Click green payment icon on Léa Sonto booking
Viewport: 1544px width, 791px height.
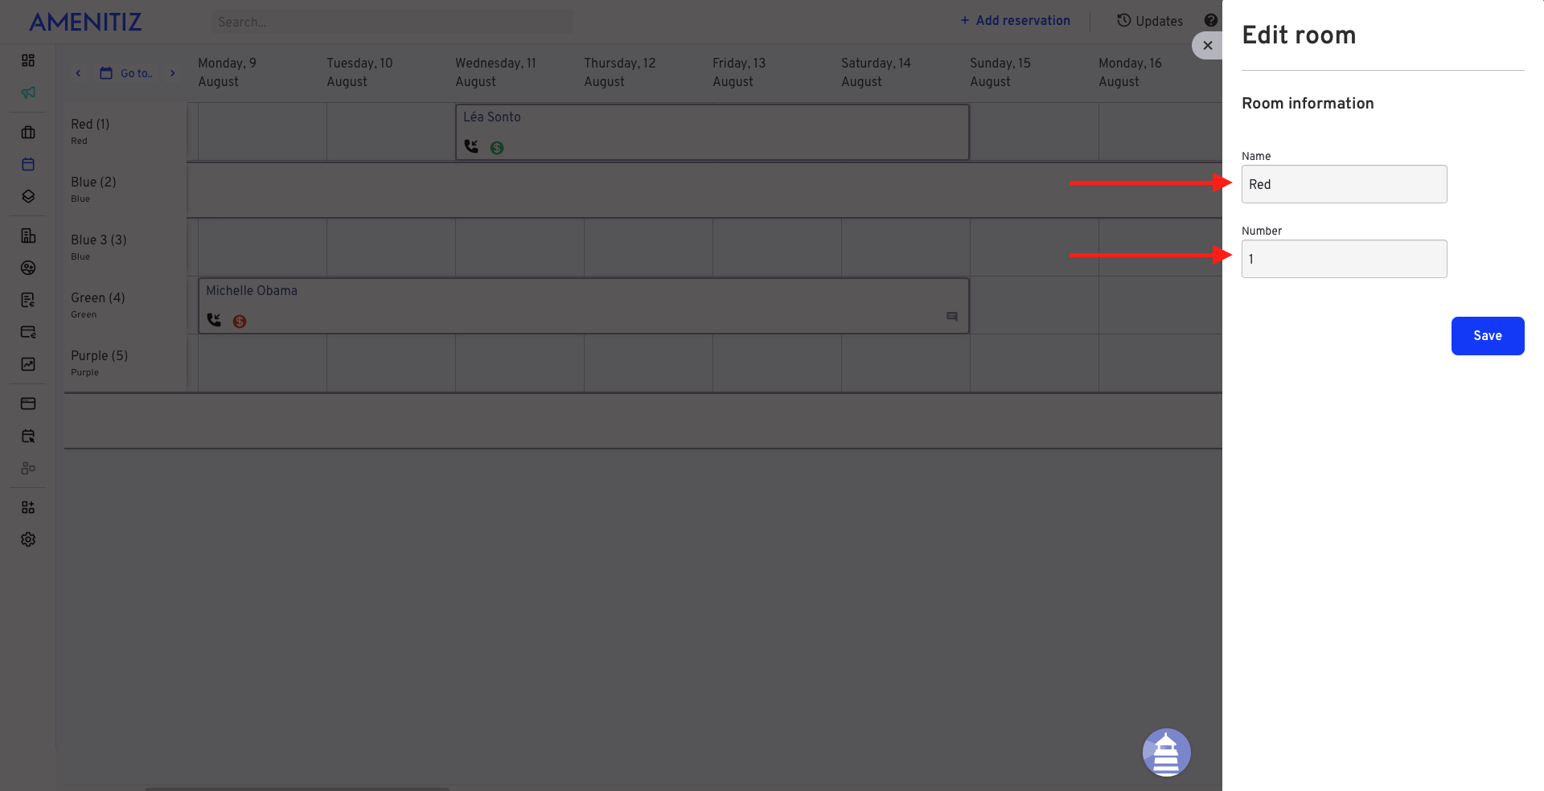coord(497,148)
